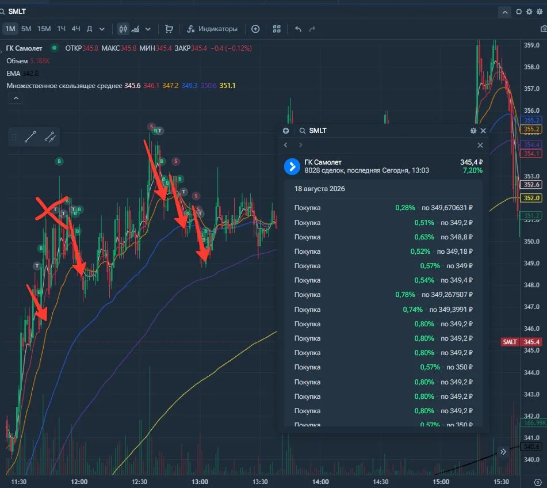
Task: Open widget settings gear in top bar
Action: pyautogui.click(x=529, y=12)
